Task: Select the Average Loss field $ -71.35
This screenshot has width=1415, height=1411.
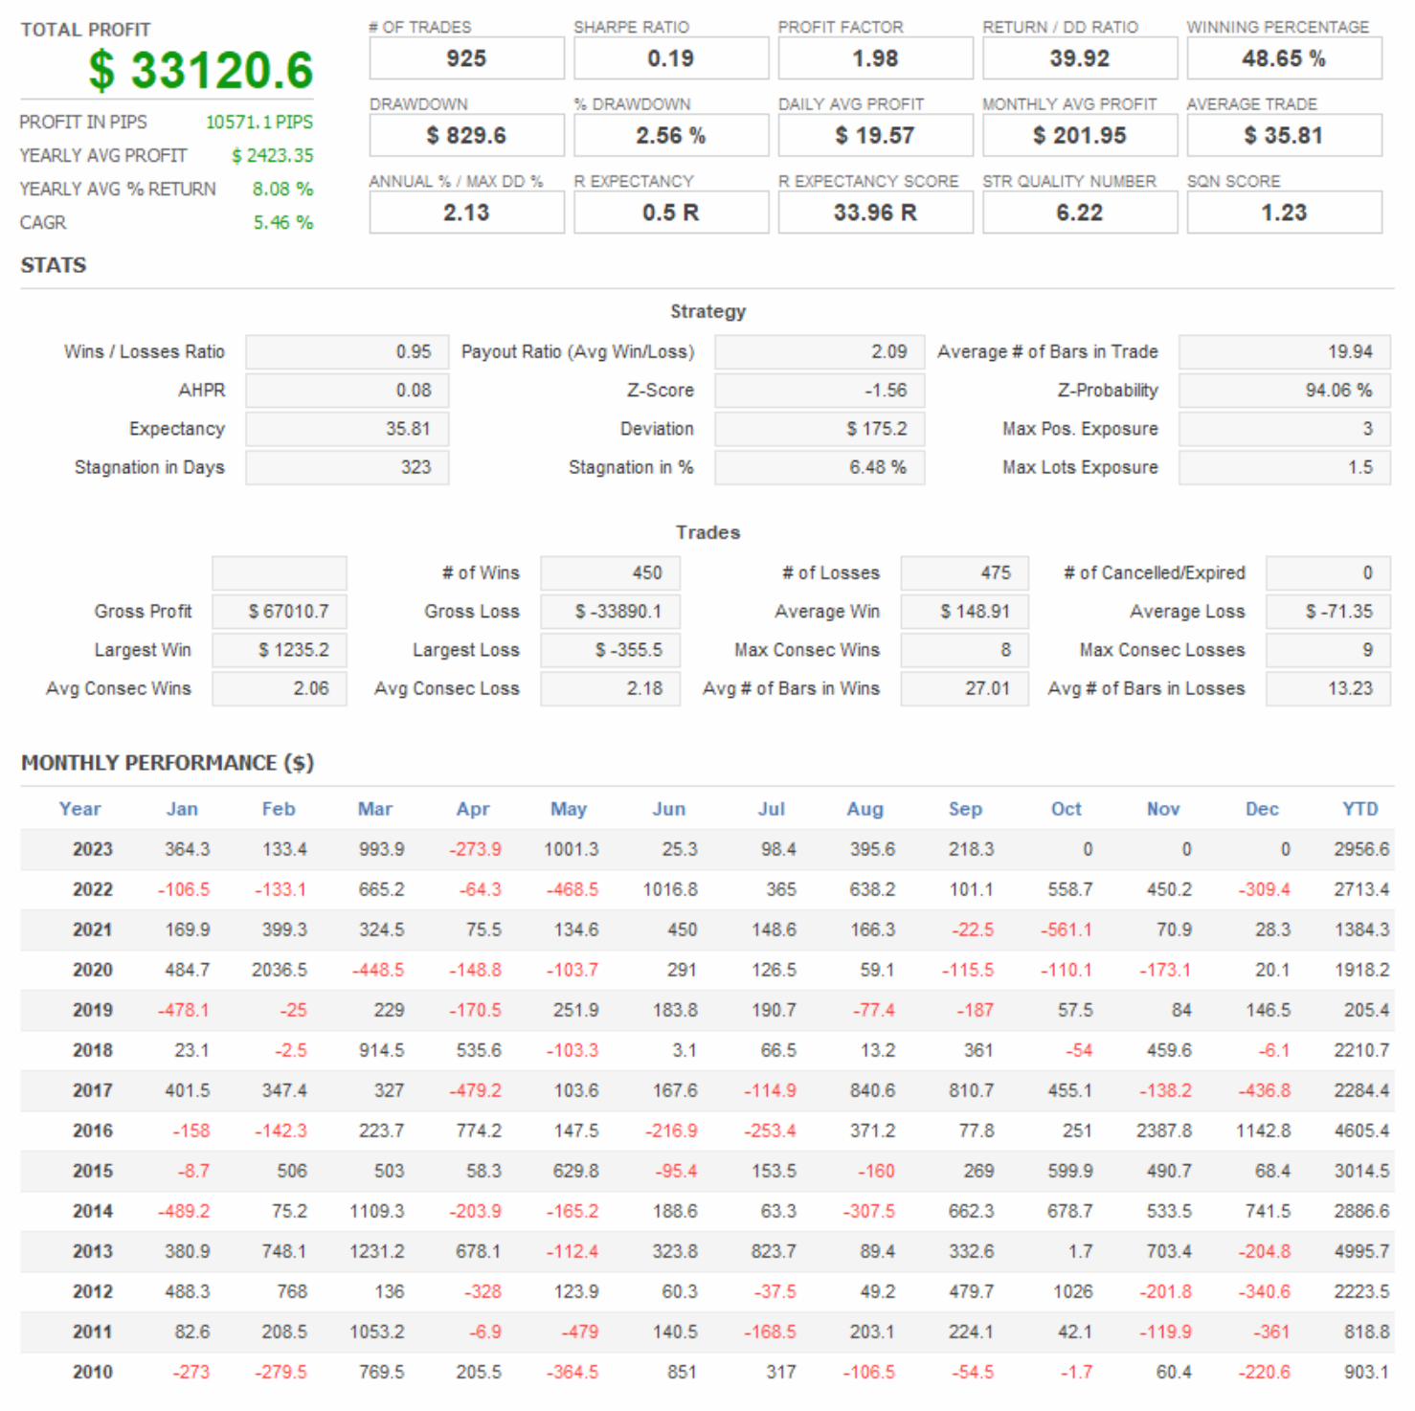Action: coord(1328,611)
